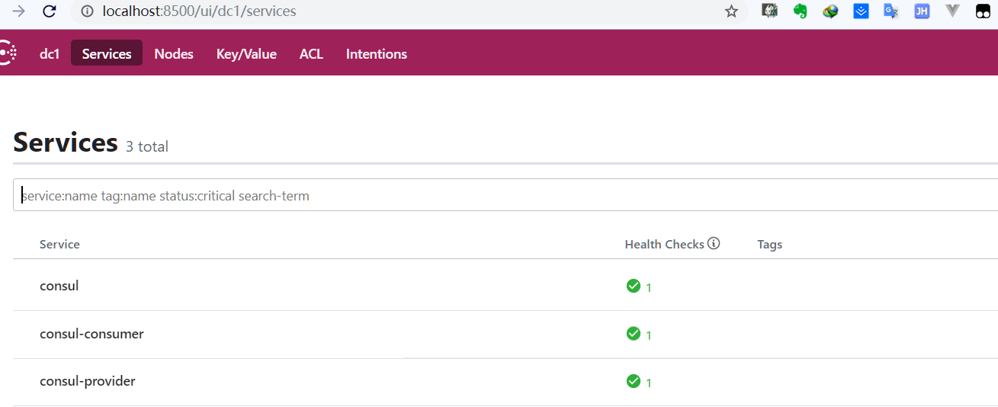This screenshot has width=998, height=407.
Task: Click the blue download arrow extension icon
Action: (861, 11)
